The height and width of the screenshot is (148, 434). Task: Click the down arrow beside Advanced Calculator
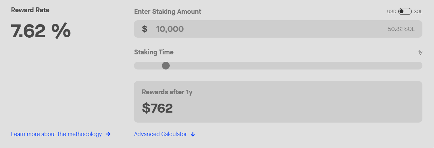pos(193,134)
